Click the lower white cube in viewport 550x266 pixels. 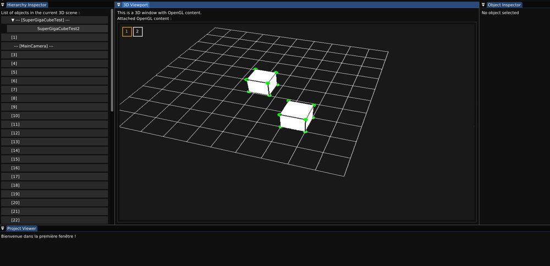point(297,117)
